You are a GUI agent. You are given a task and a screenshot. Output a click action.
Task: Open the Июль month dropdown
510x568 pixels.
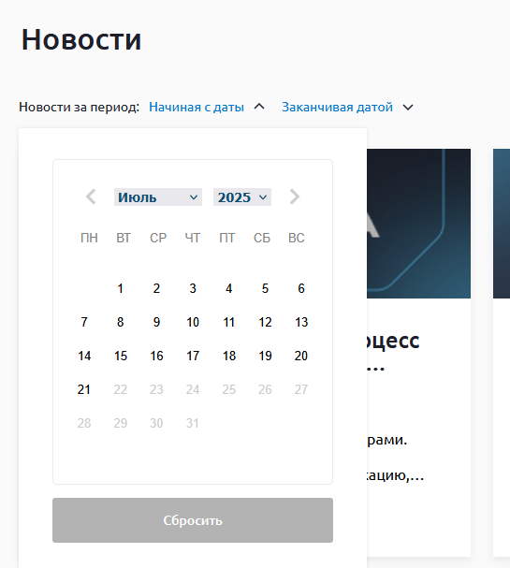click(158, 197)
